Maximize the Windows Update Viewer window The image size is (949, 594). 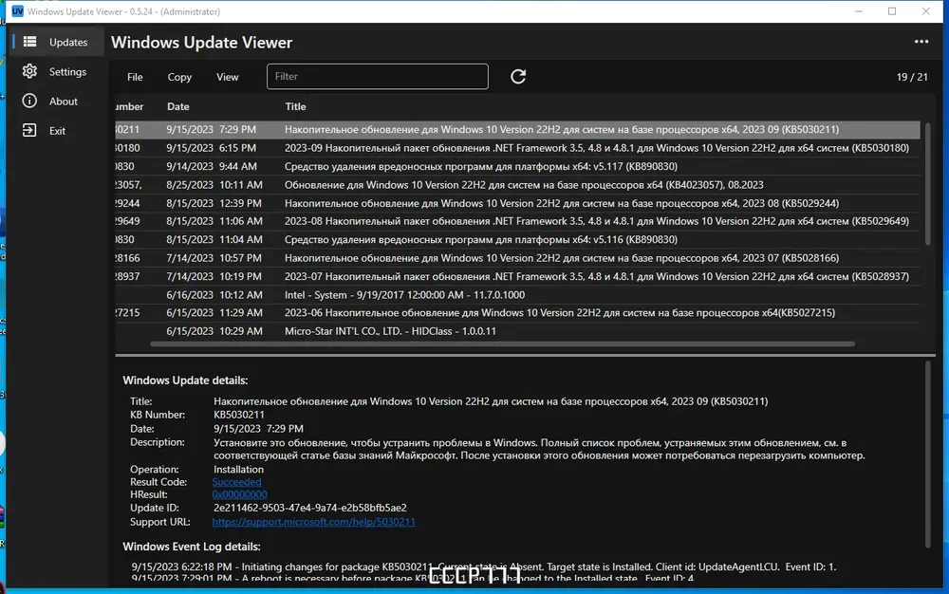(891, 10)
